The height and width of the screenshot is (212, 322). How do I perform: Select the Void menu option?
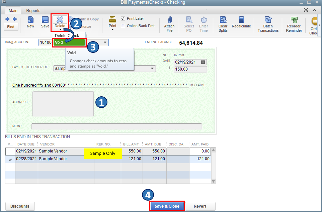[69, 42]
